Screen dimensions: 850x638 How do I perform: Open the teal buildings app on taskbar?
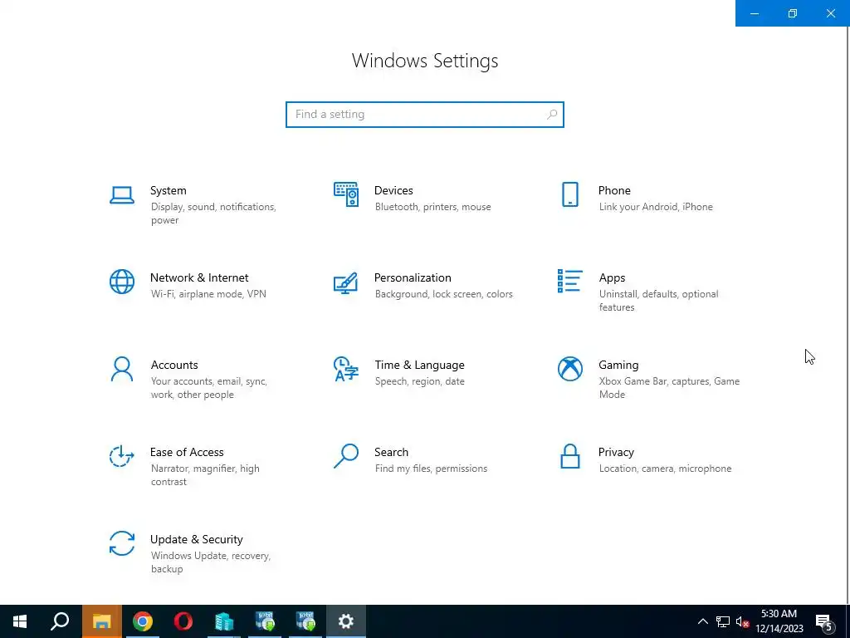pyautogui.click(x=224, y=621)
